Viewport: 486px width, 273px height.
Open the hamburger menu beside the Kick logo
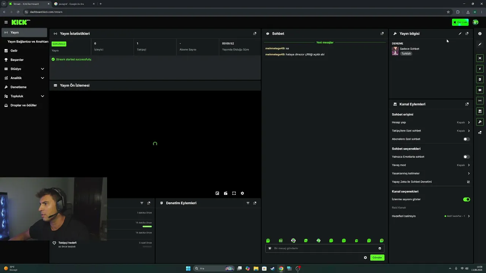pyautogui.click(x=6, y=22)
